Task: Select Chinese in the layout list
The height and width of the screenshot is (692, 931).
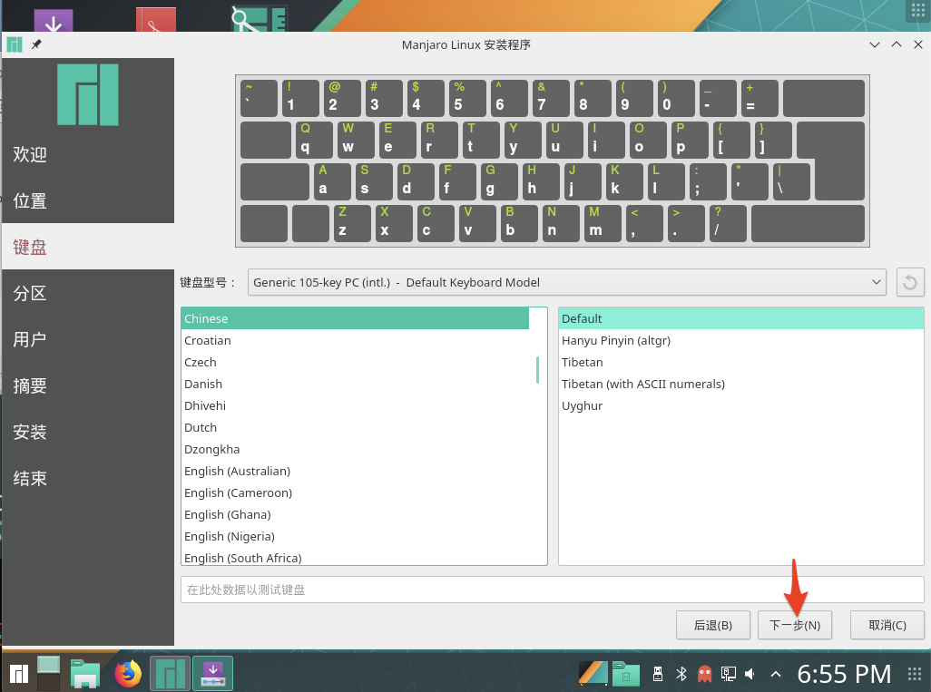Action: 355,318
